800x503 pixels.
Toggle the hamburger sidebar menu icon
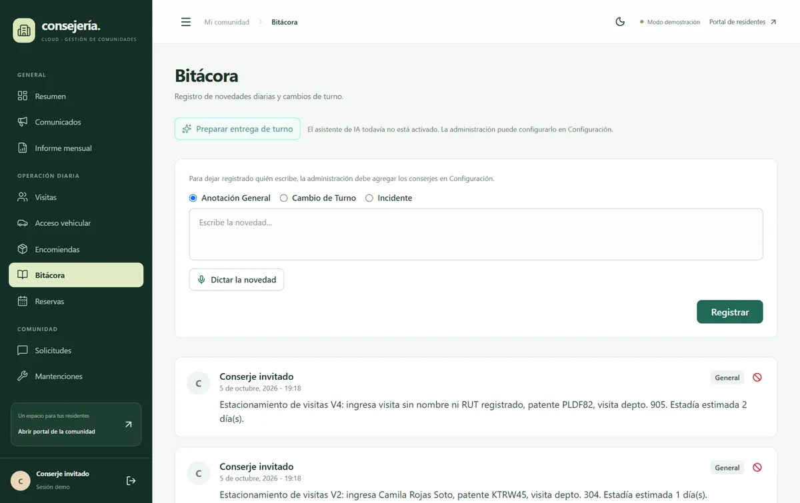tap(186, 22)
